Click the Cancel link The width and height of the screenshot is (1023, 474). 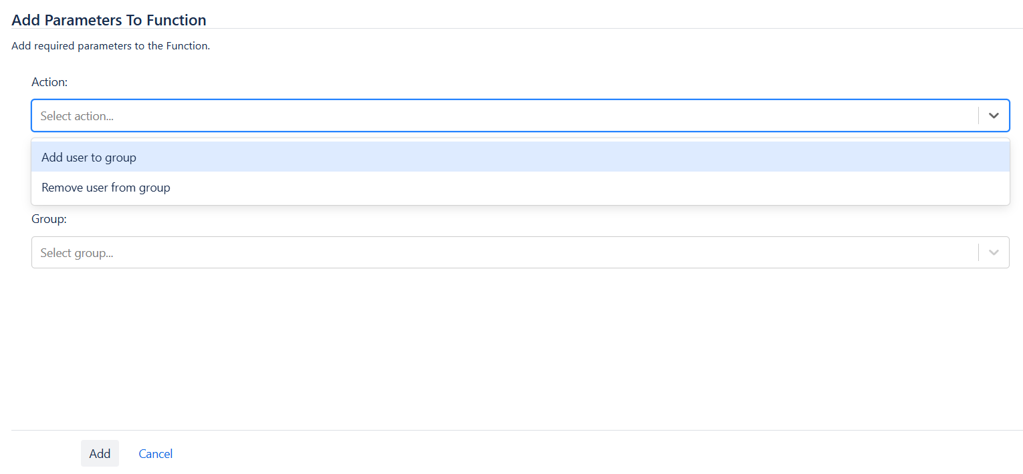155,454
